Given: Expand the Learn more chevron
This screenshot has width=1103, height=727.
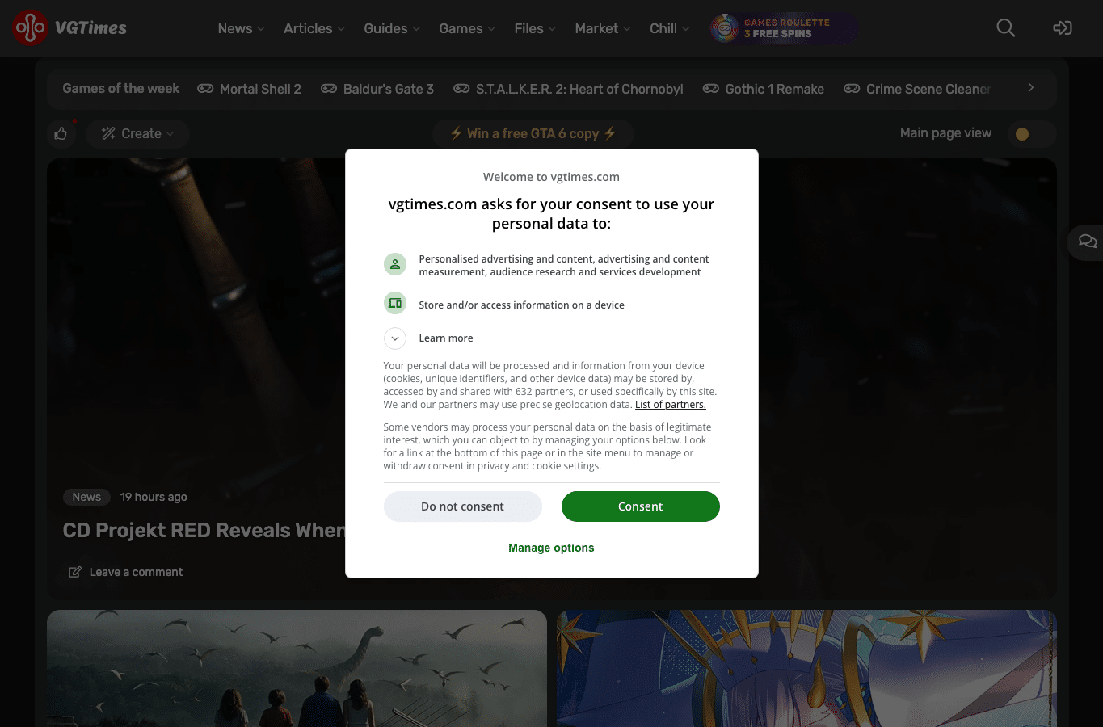Looking at the screenshot, I should click(395, 338).
